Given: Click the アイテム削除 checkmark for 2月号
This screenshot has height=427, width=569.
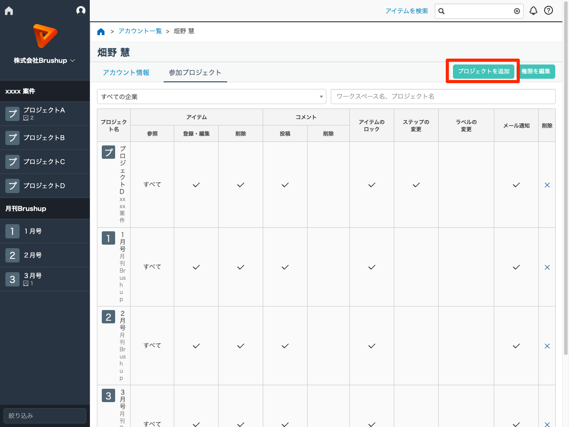Looking at the screenshot, I should [240, 346].
